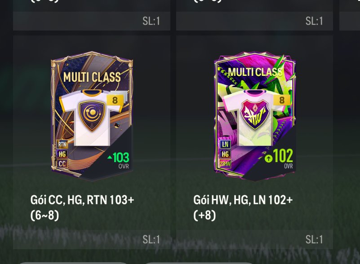Click the HG badge on the gold card
This screenshot has width=360, height=264.
(62, 154)
